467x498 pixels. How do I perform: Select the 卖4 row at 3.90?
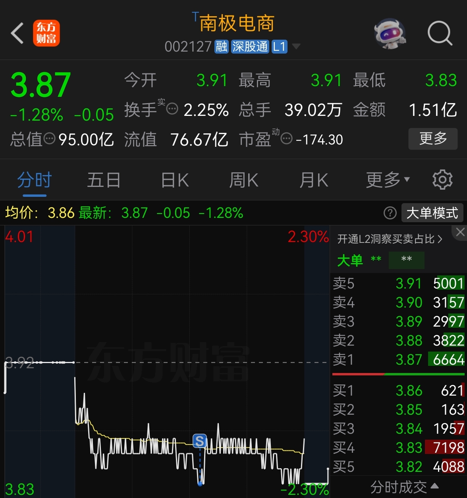[x=398, y=302]
